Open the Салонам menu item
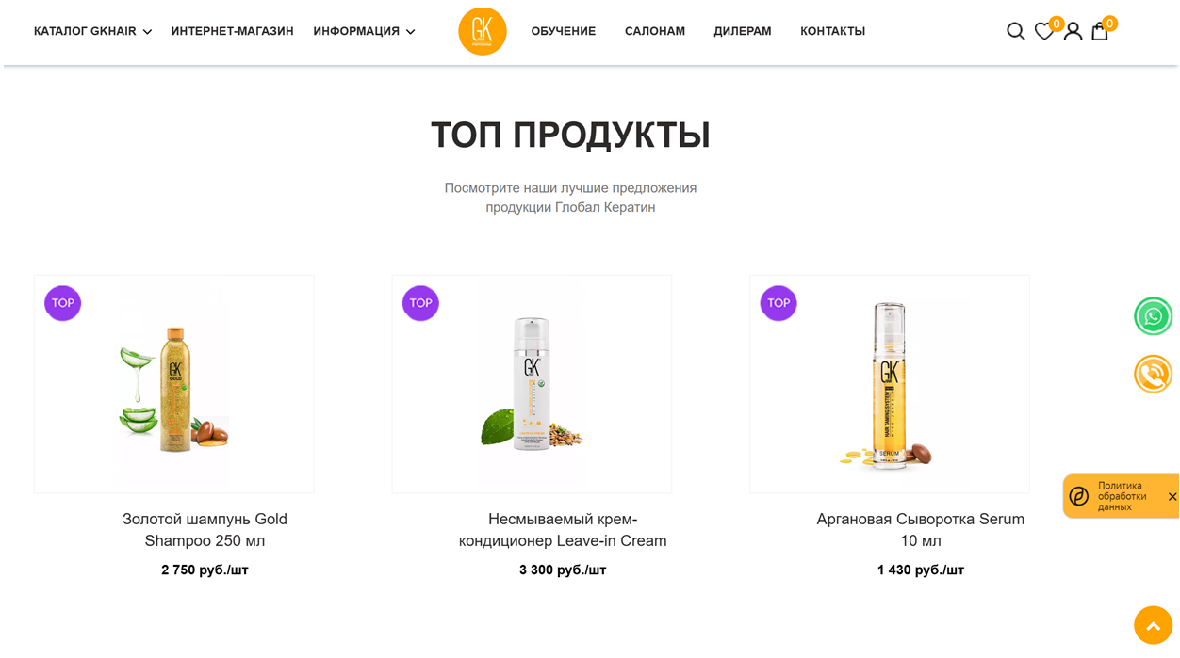This screenshot has width=1180, height=658. pos(654,31)
